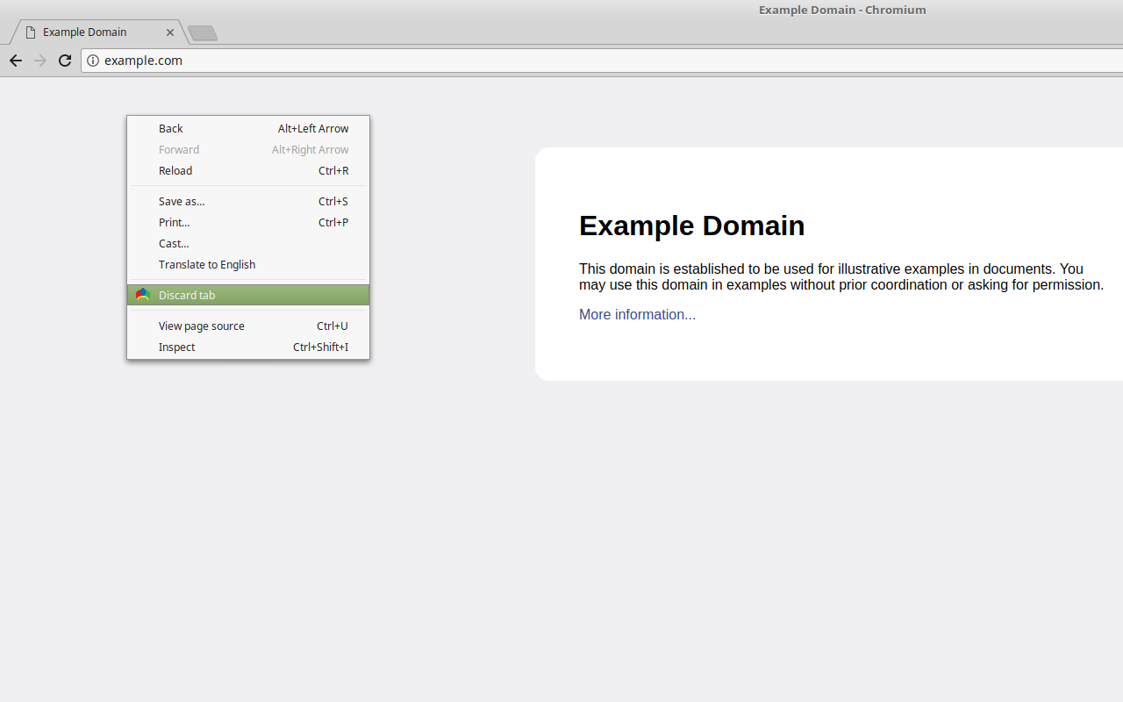Screen dimensions: 1123x702
Task: Choose Translate to English menu entry
Action: (x=248, y=264)
